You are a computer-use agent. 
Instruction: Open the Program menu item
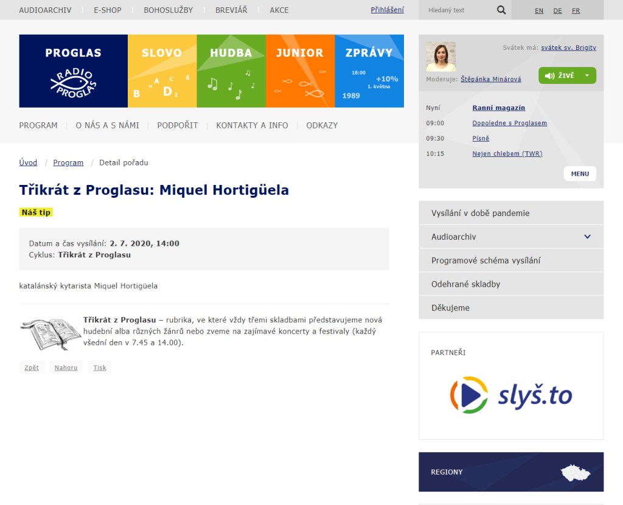click(38, 125)
